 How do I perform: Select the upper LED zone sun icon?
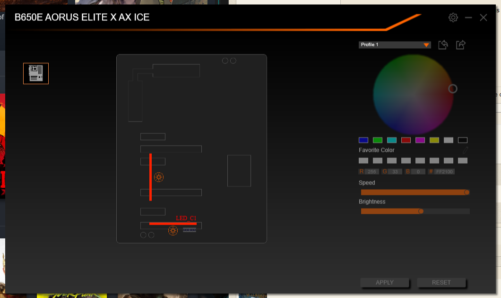click(159, 177)
